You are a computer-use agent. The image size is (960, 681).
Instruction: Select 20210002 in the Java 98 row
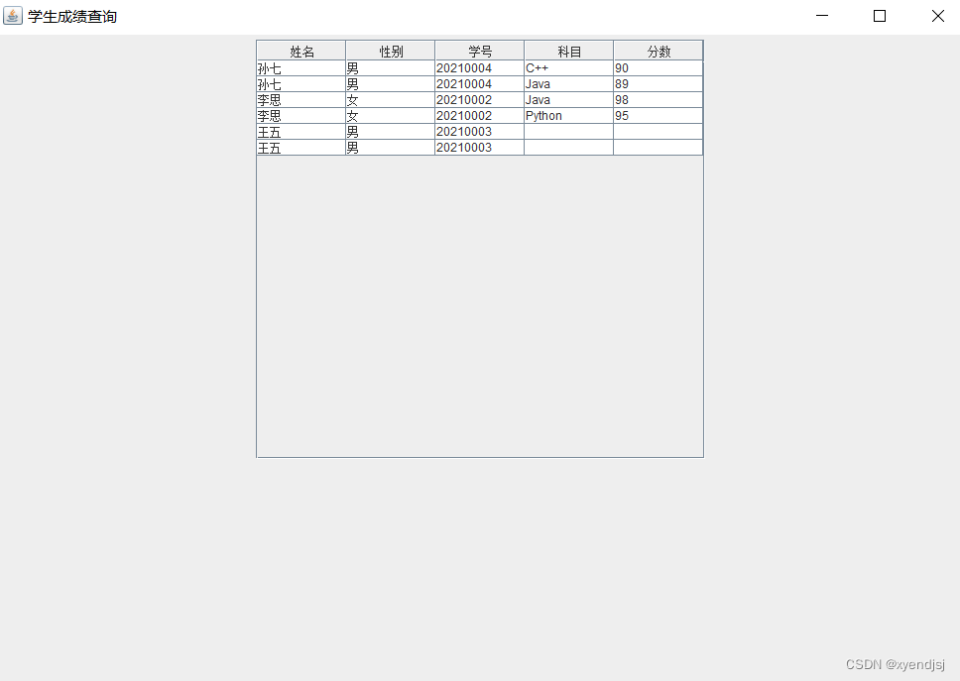click(x=480, y=100)
